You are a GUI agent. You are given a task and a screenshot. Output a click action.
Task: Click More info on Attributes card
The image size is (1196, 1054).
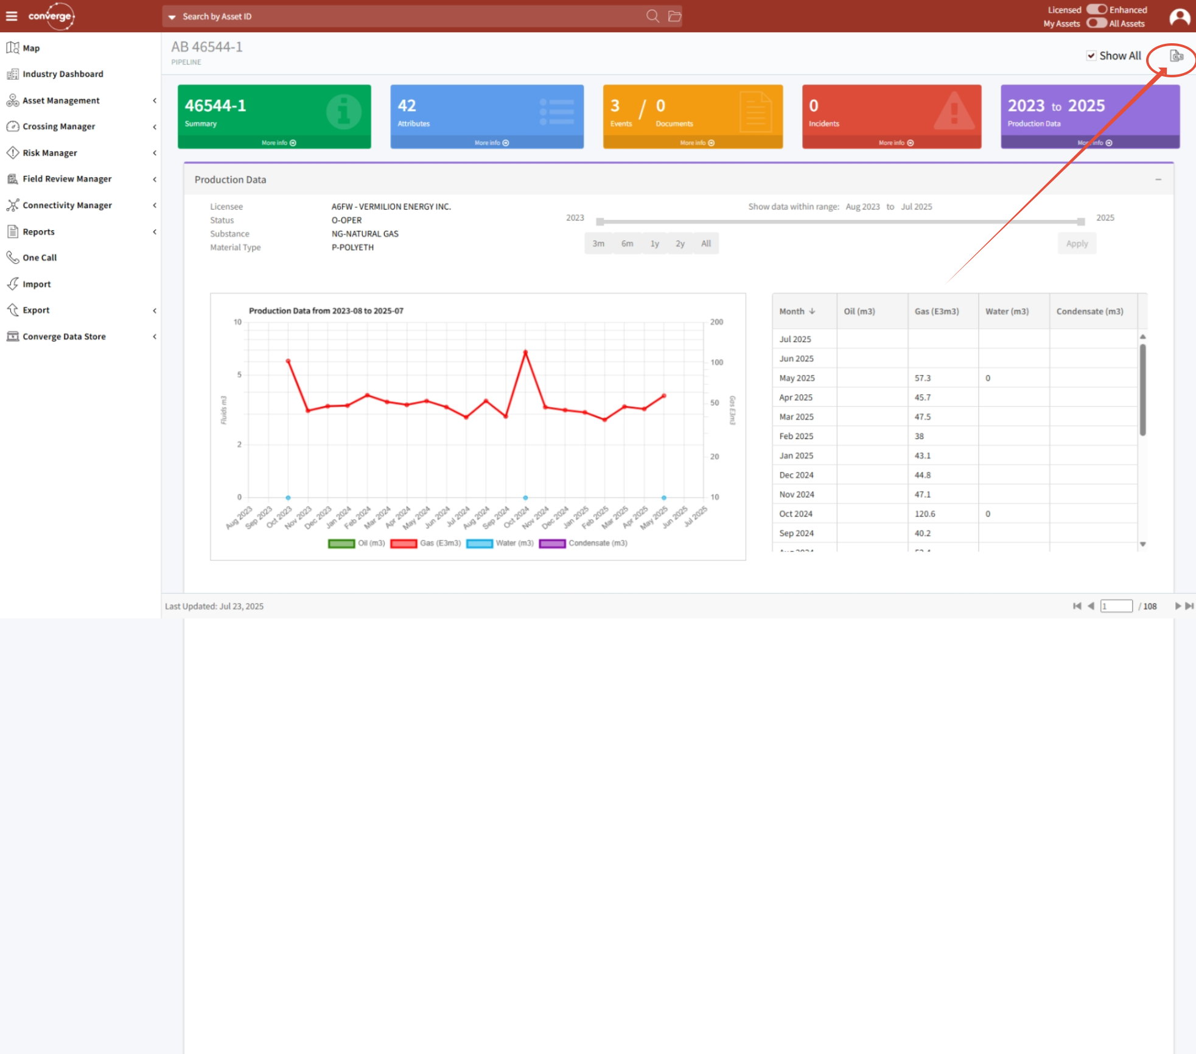[x=491, y=143]
